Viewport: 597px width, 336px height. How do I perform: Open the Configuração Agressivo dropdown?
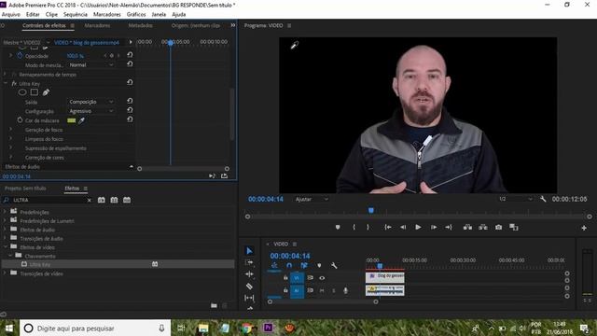(90, 111)
